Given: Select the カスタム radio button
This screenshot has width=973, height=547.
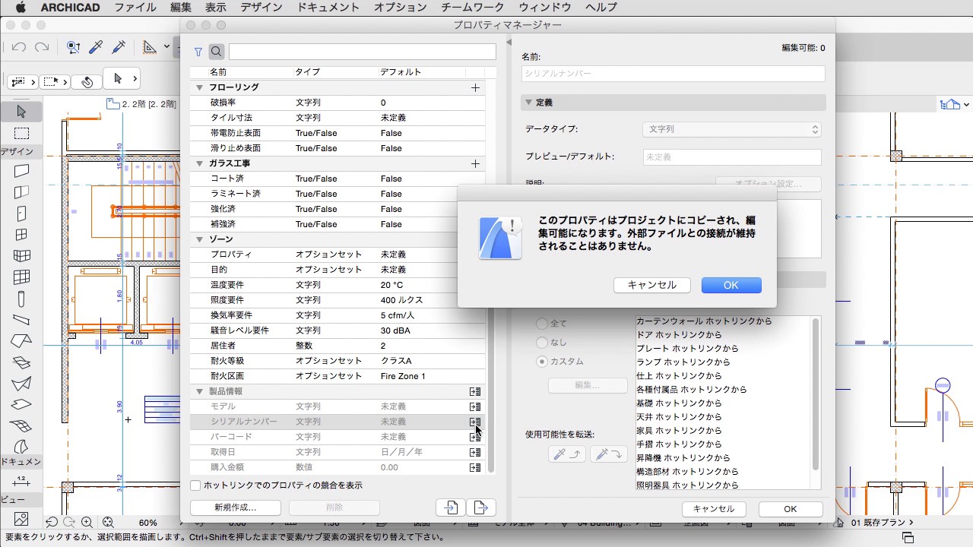Looking at the screenshot, I should click(x=542, y=362).
